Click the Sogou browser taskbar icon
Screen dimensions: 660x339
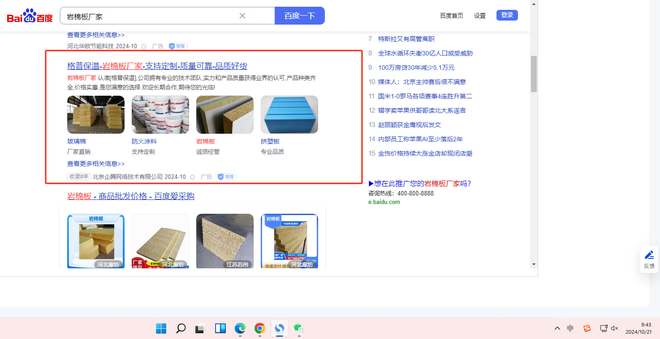279,329
